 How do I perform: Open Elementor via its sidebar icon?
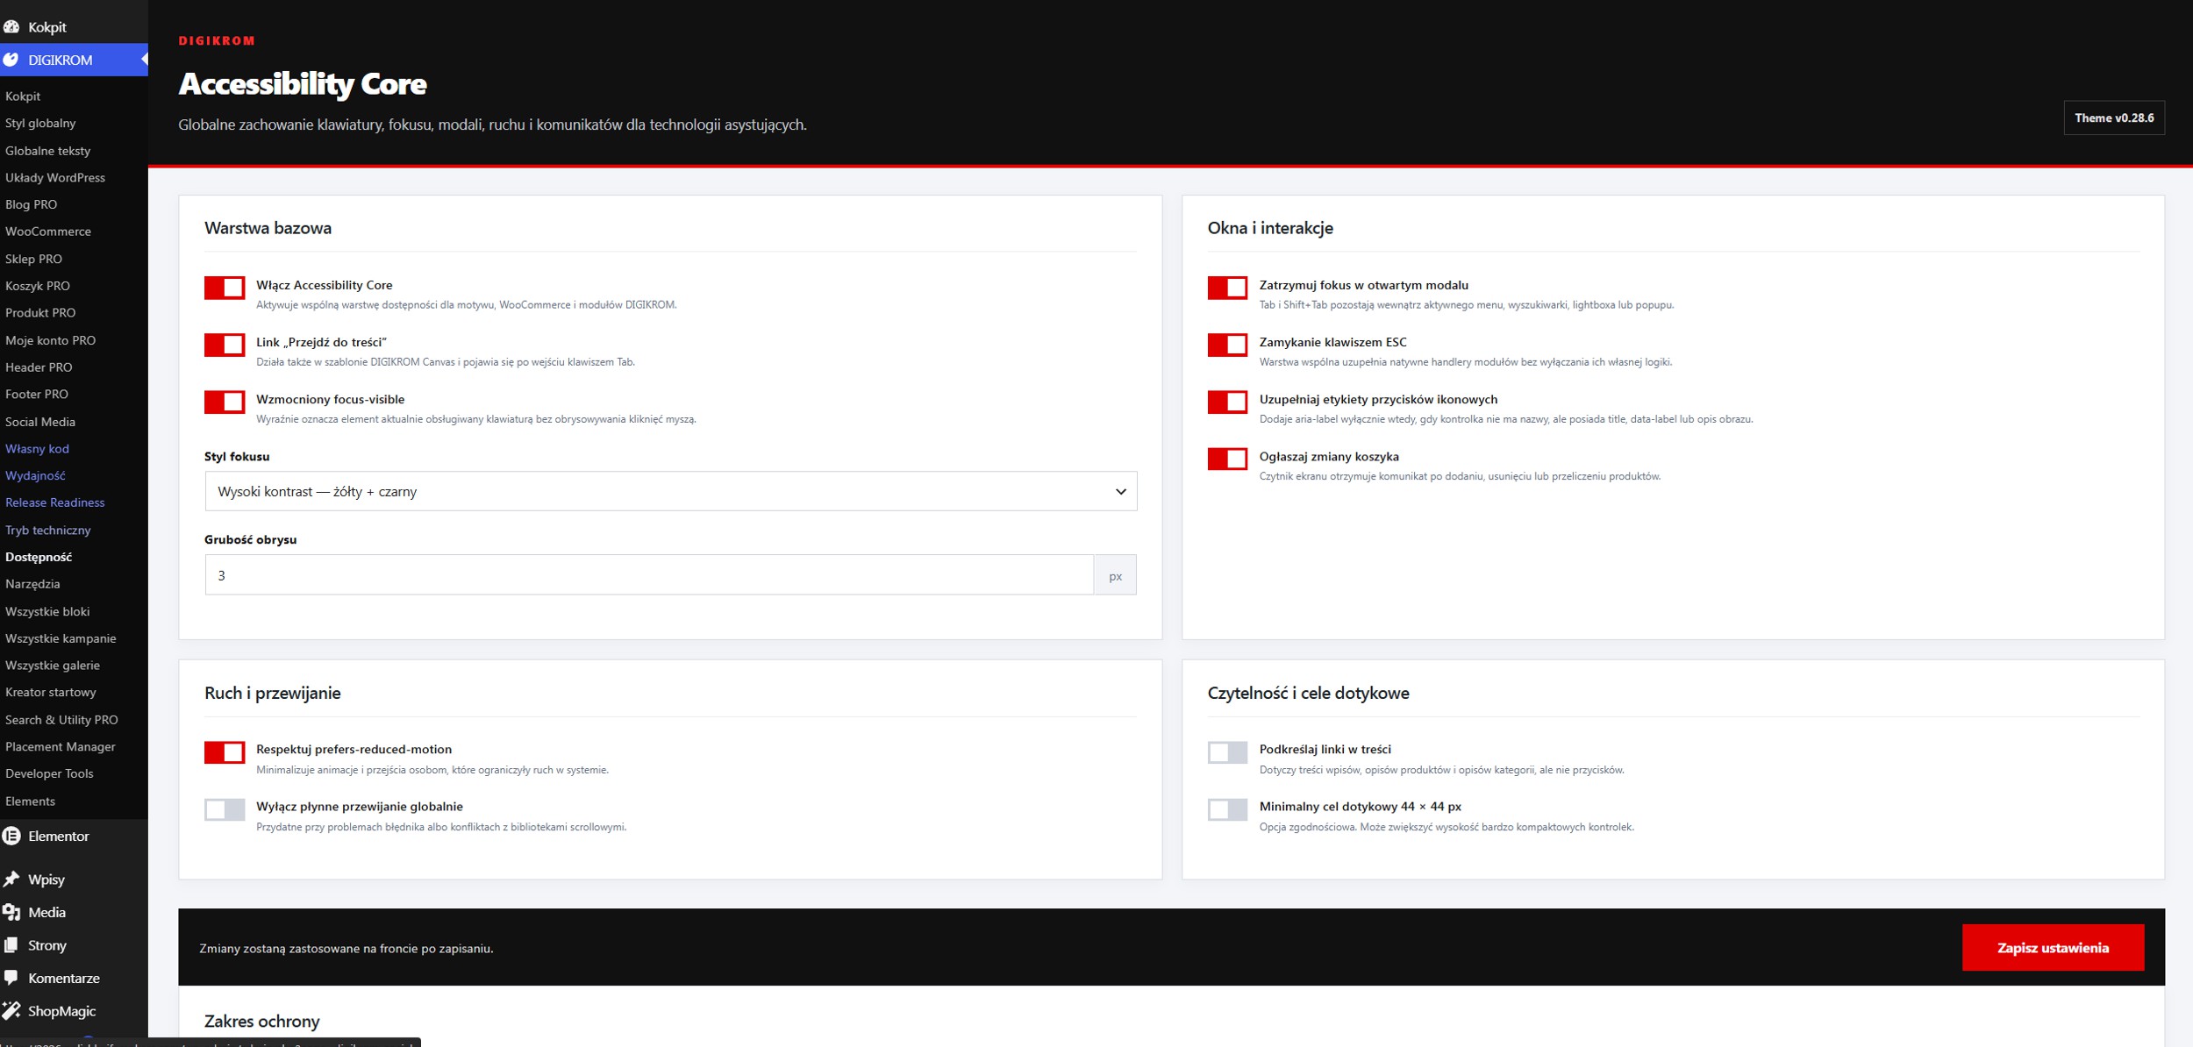[11, 836]
